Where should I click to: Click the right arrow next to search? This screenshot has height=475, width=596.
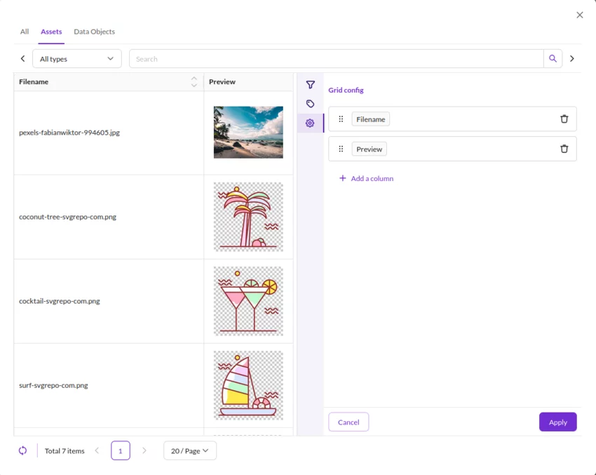point(572,59)
